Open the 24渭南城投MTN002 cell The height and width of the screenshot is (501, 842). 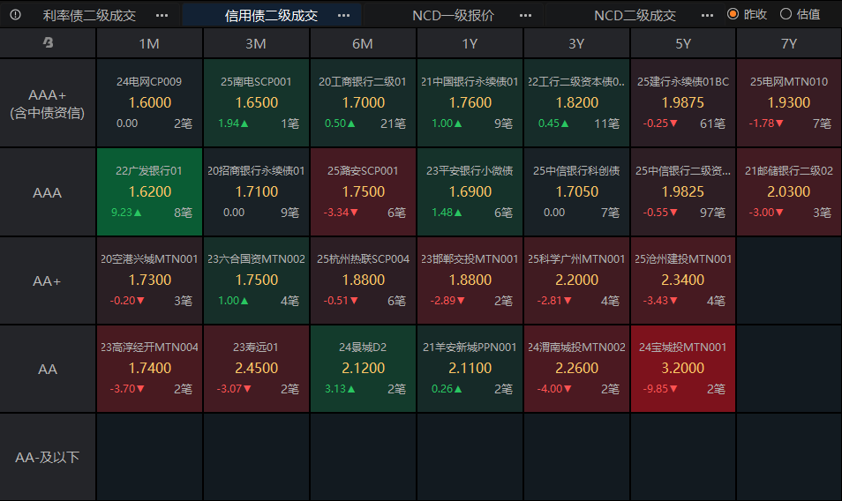pyautogui.click(x=576, y=369)
